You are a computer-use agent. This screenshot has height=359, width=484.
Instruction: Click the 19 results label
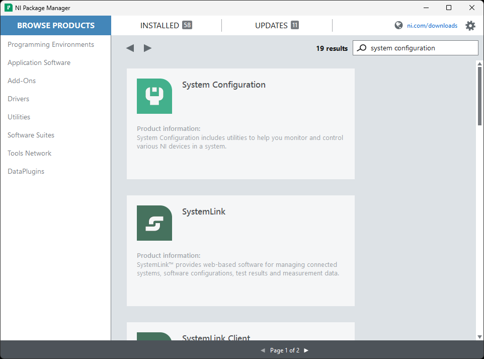[332, 48]
